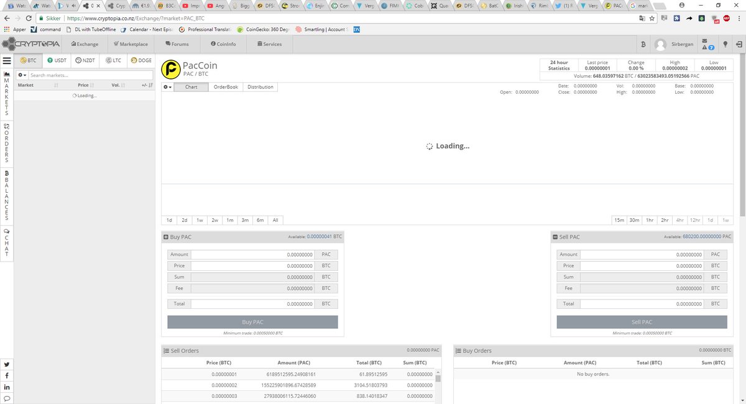
Task: Click the logout icon in header
Action: coord(739,45)
